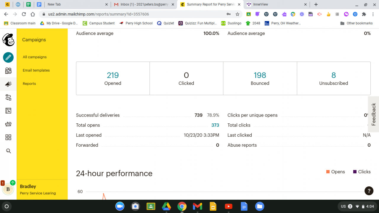Toggle the Opens series in chart legend

pyautogui.click(x=335, y=172)
